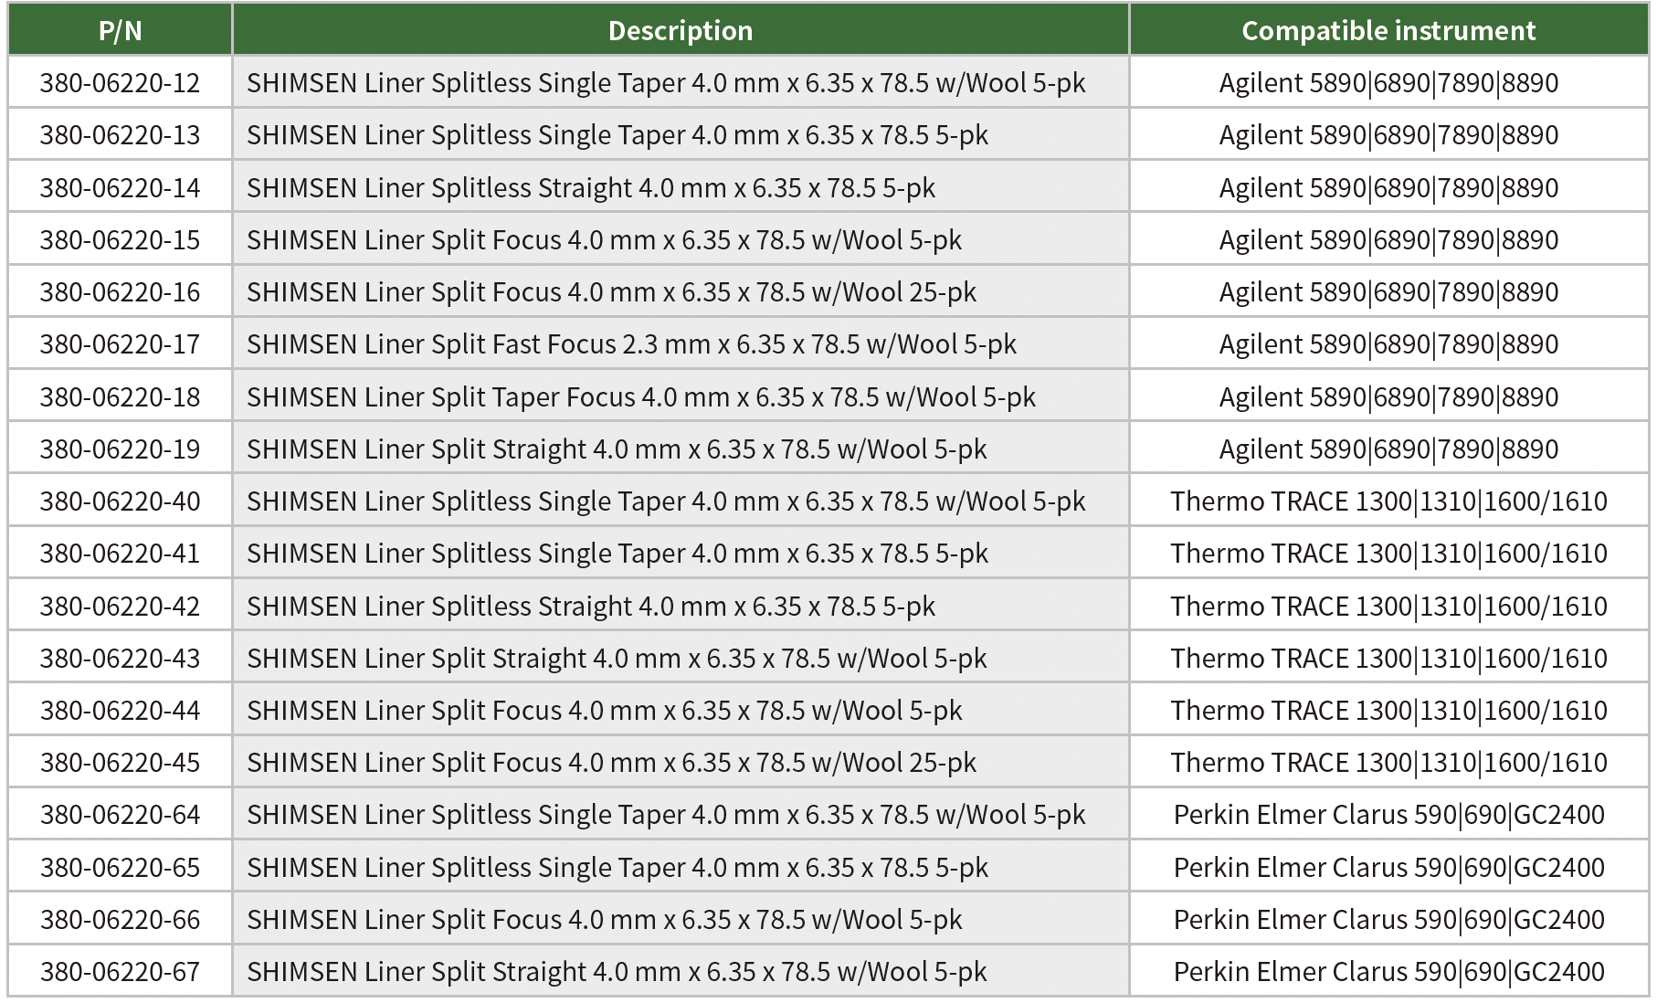This screenshot has width=1657, height=1003.
Task: Click the Split Taper Focus liner description
Action: (640, 397)
